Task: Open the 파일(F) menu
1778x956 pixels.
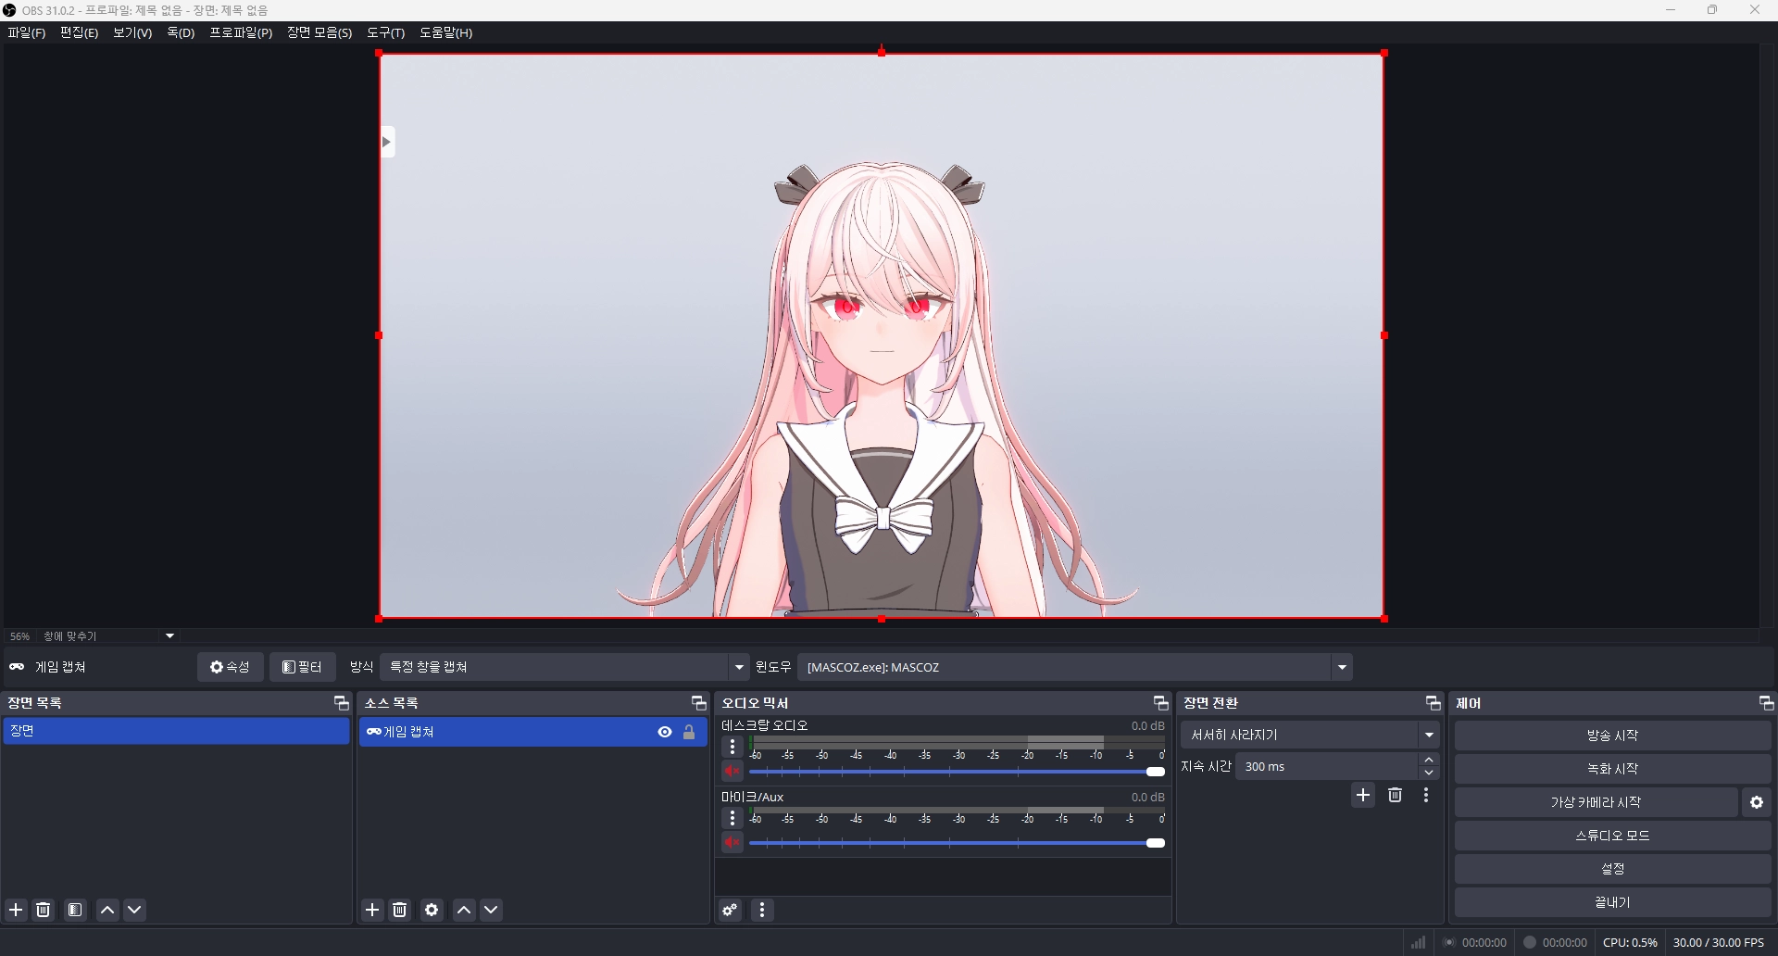Action: [27, 32]
